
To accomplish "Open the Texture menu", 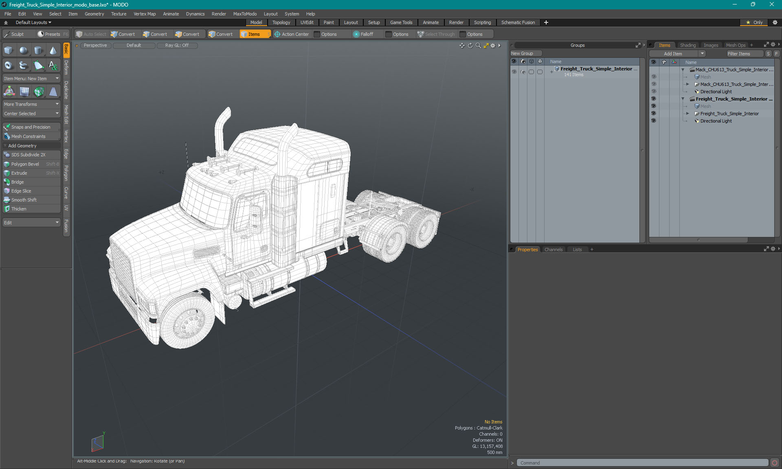I will pyautogui.click(x=119, y=14).
